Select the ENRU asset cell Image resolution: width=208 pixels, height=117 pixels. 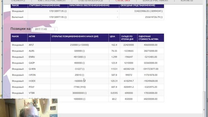tap(39, 57)
